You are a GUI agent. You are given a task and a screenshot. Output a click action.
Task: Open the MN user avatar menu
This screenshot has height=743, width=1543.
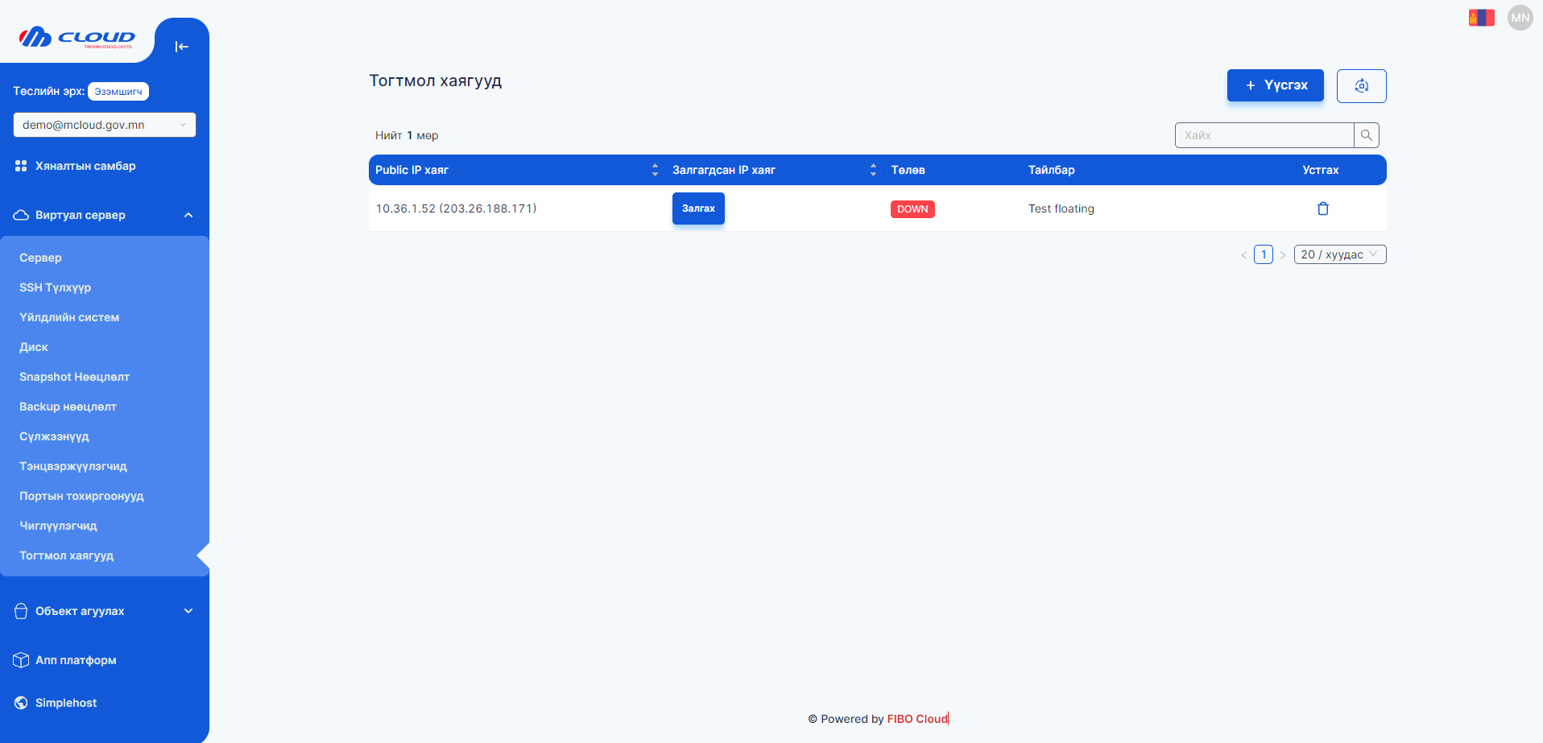coord(1520,18)
